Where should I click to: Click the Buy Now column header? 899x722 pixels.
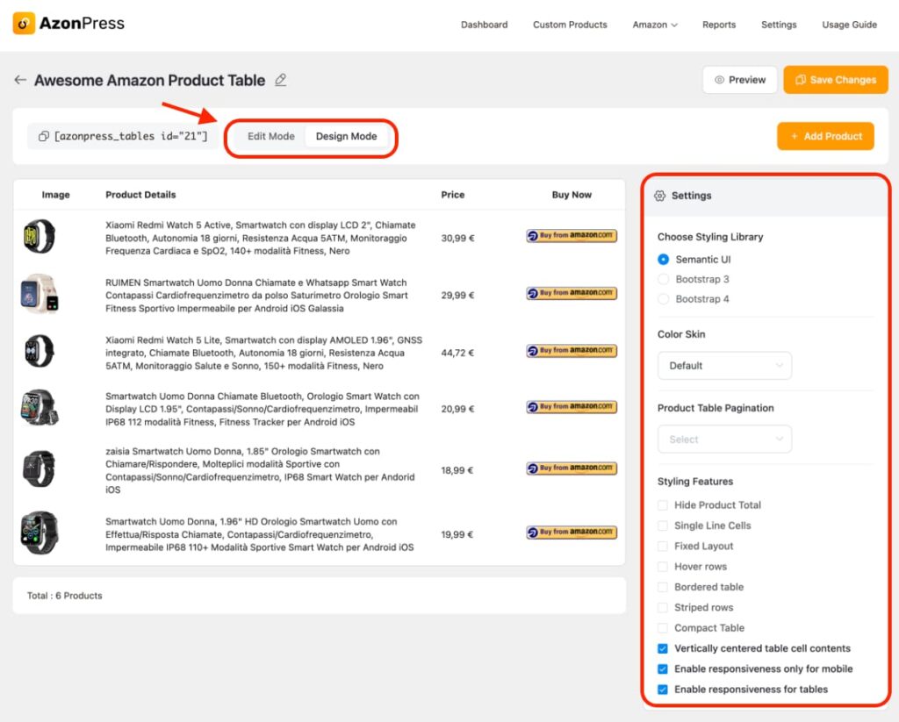[572, 195]
